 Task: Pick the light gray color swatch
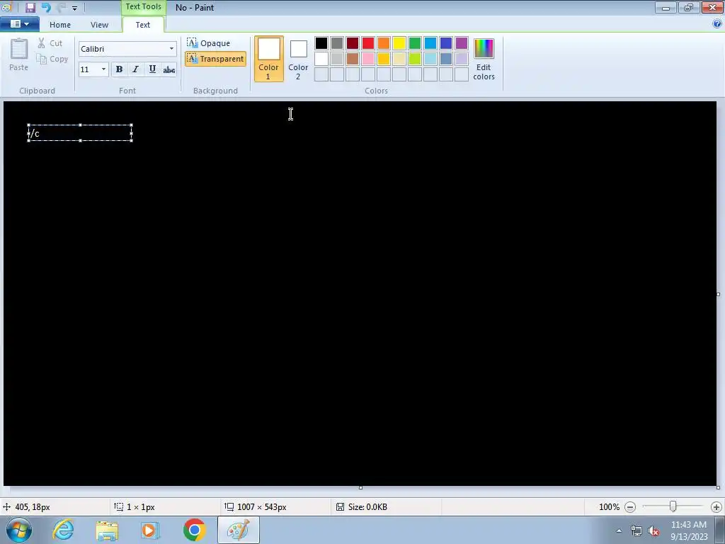(x=337, y=59)
